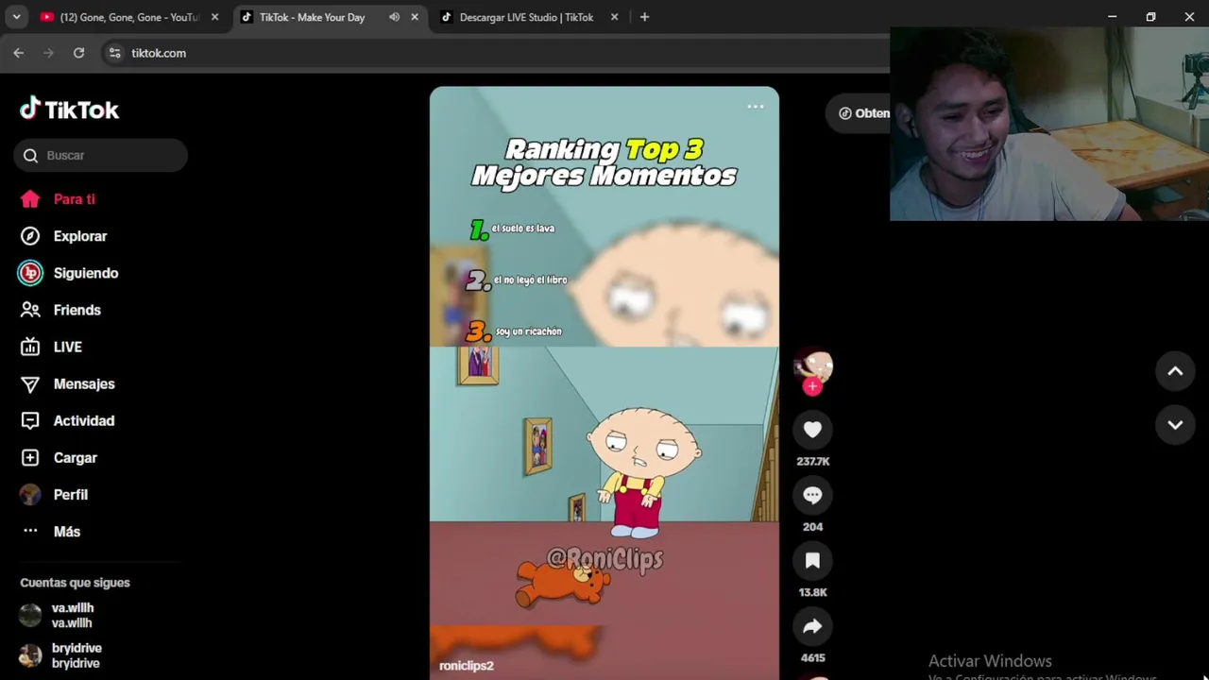The height and width of the screenshot is (680, 1209).
Task: Click the LIVE TV icon
Action: 30,347
